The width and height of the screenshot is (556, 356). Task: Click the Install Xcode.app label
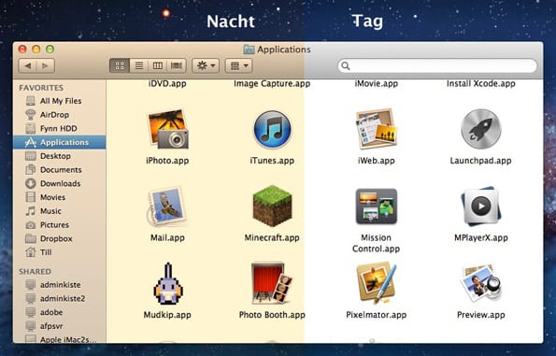(x=481, y=84)
